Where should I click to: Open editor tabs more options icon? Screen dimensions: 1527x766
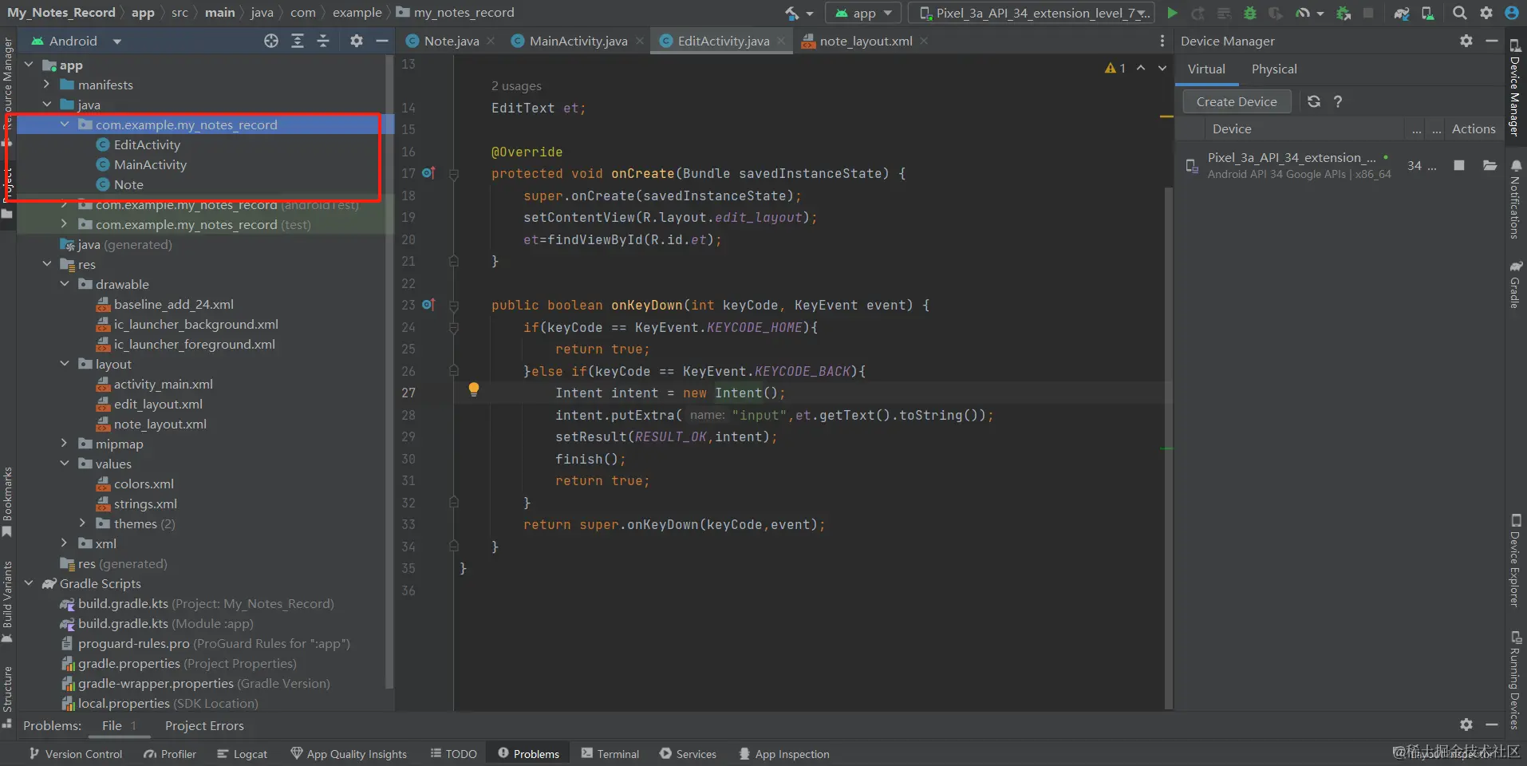(1162, 41)
